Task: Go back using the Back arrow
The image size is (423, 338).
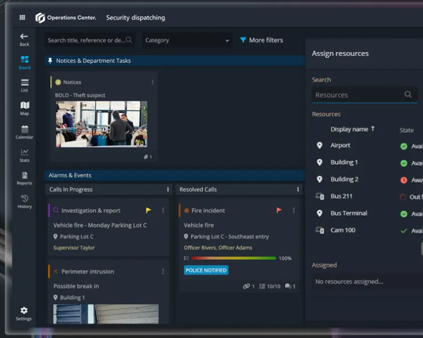Action: point(24,39)
